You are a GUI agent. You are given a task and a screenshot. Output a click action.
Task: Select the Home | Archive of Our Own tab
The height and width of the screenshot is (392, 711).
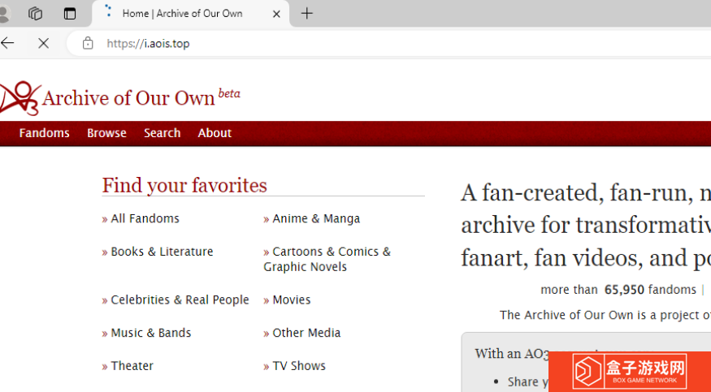(190, 14)
